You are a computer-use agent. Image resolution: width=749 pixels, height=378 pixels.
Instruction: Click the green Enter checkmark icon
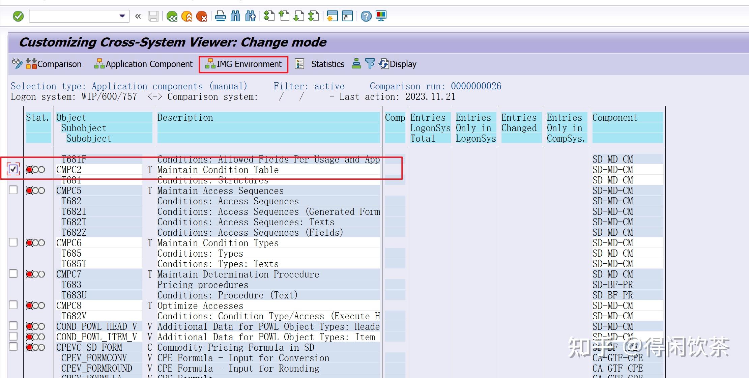tap(18, 16)
